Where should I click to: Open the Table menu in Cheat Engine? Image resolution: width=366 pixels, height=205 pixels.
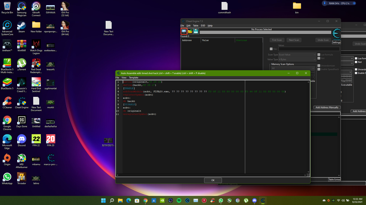[x=196, y=26]
